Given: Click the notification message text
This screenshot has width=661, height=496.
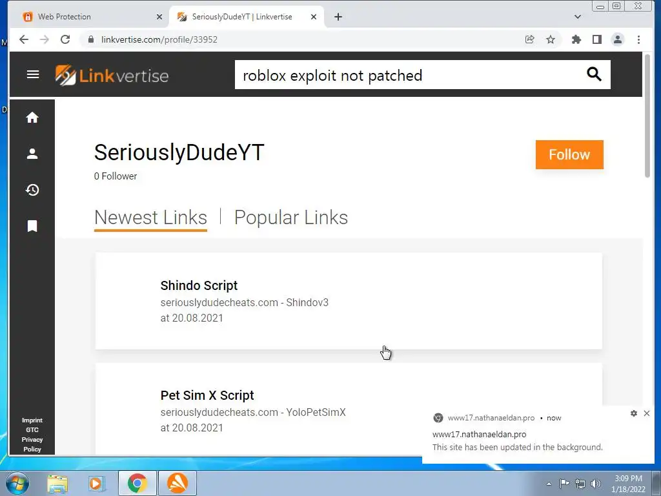Looking at the screenshot, I should [518, 447].
